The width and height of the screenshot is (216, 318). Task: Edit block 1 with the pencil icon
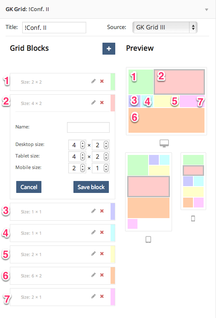[93, 82]
